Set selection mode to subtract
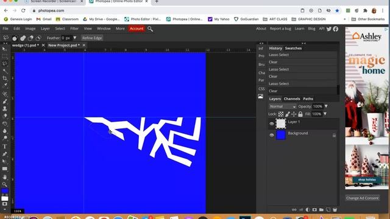 [30, 38]
